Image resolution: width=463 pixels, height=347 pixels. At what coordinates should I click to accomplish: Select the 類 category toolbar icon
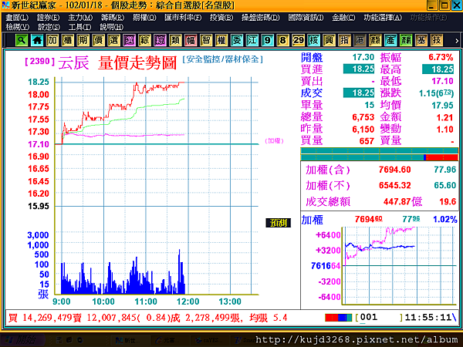click(175, 40)
